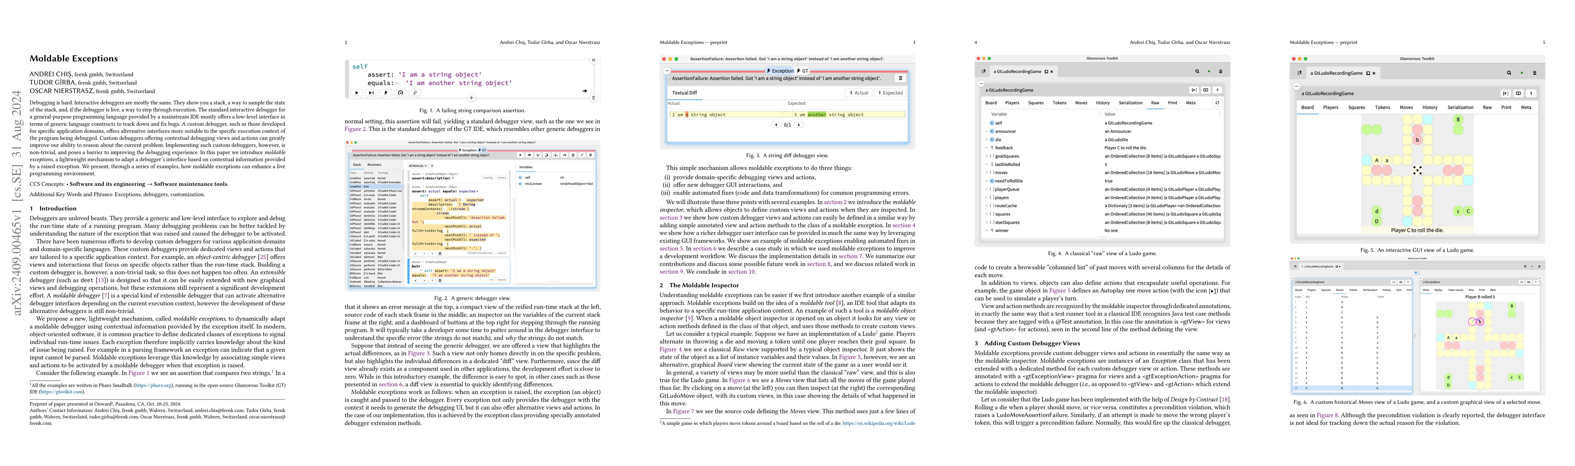The image size is (1575, 466).
Task: Click the round minus button in Fig. 3
Action: point(667,71)
